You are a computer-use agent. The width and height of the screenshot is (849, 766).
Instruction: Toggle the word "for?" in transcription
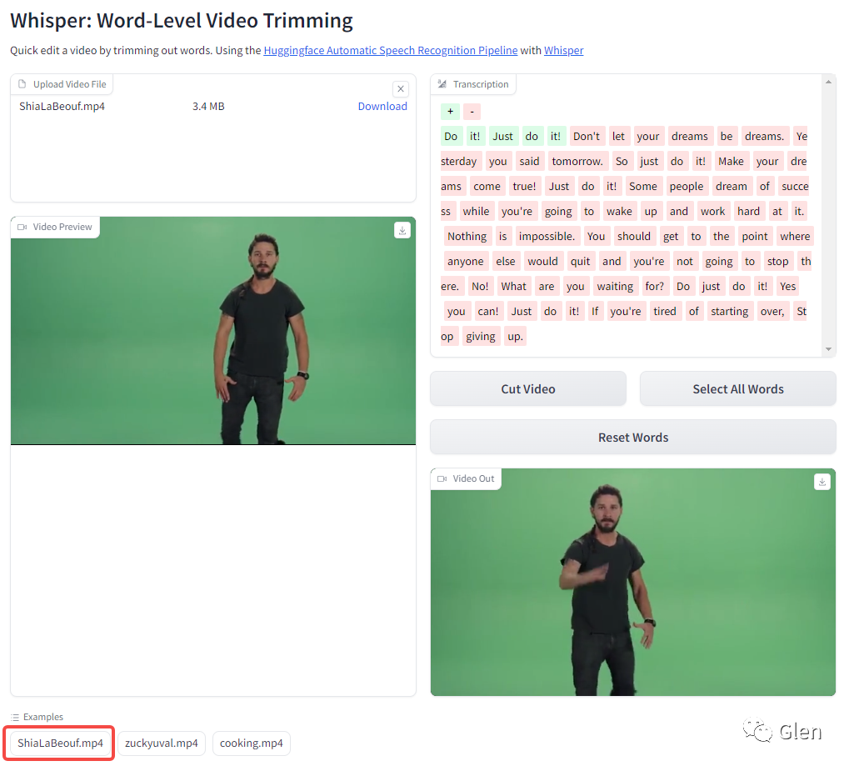pos(654,286)
